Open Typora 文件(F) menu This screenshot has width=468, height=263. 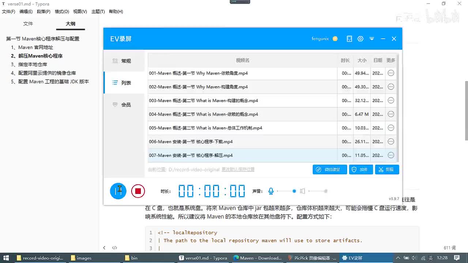pos(9,12)
